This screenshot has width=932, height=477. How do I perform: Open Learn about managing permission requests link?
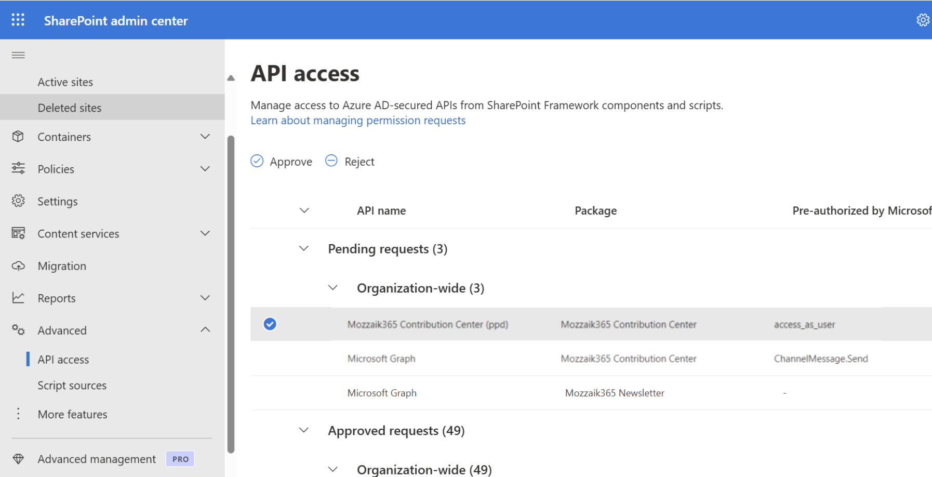coord(358,121)
